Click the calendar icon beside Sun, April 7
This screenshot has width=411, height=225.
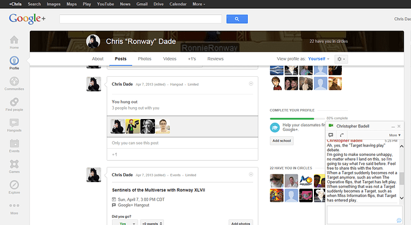114,199
